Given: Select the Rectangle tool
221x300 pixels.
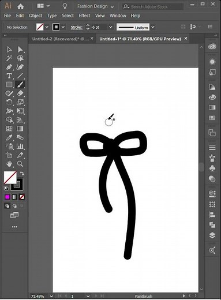Looking at the screenshot, I should (x=9, y=84).
